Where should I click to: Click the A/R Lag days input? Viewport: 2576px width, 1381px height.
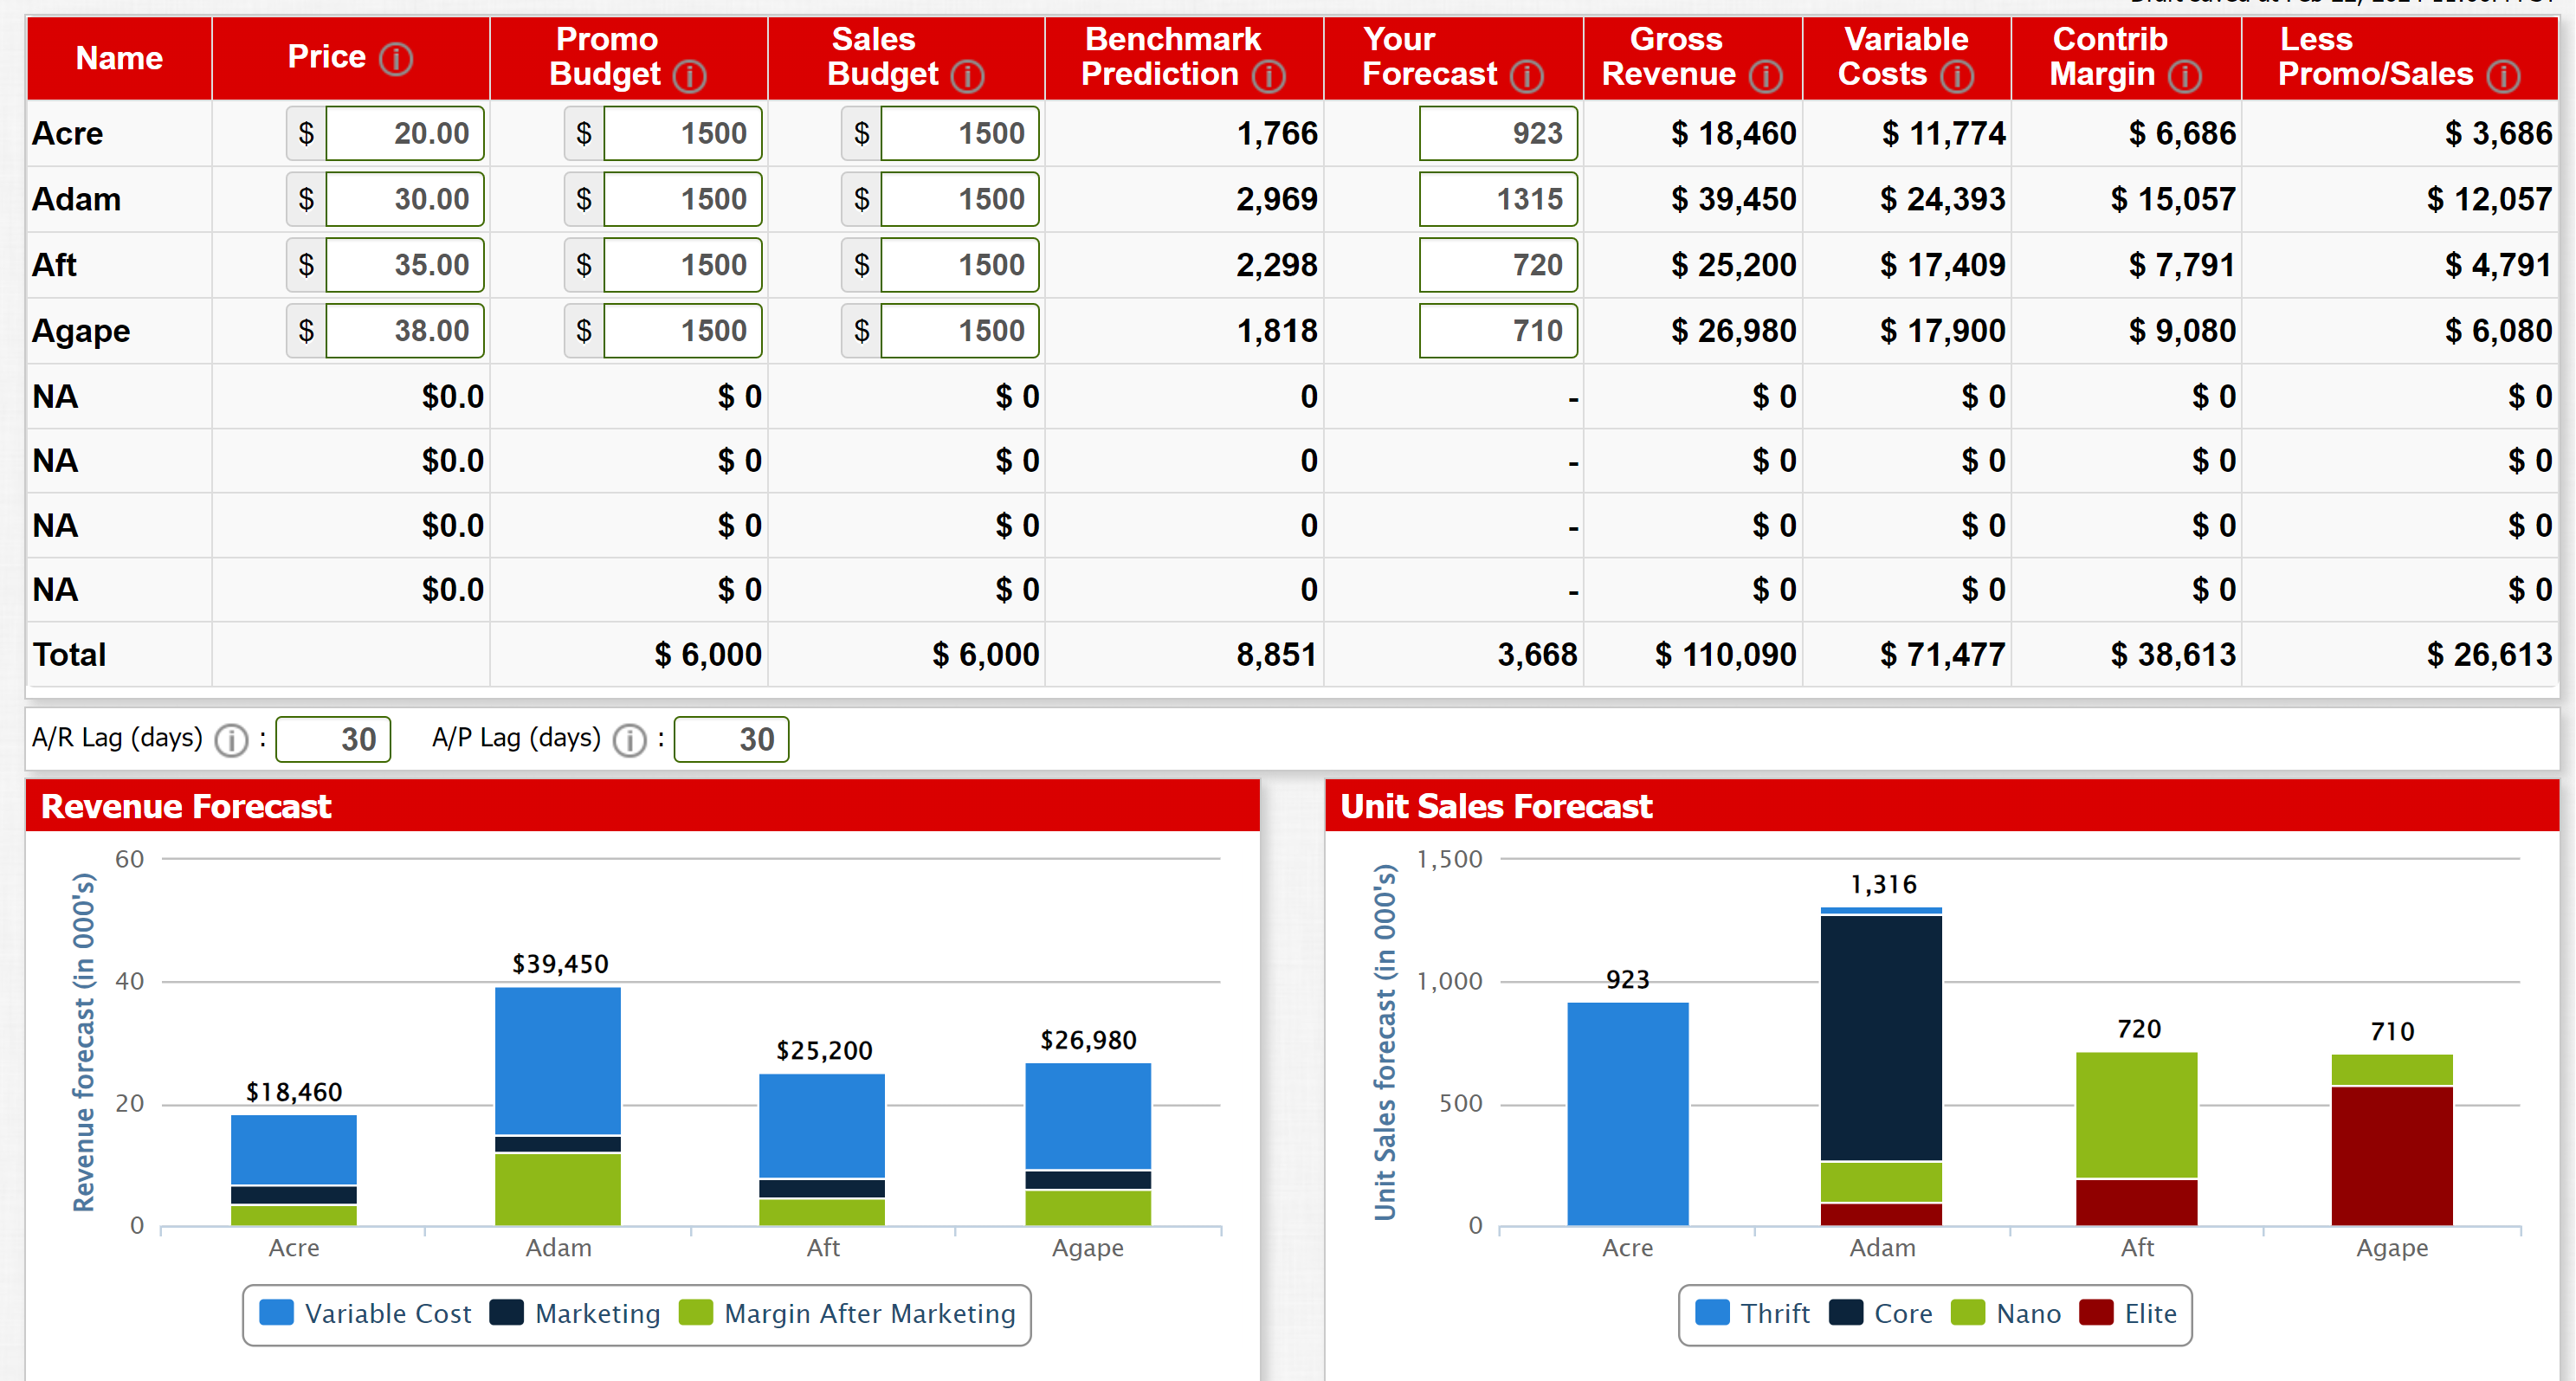pos(333,739)
